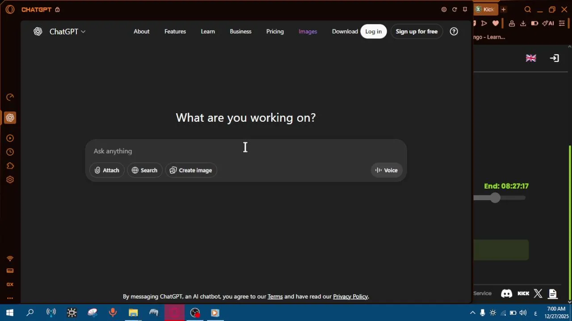Reload the ChatGPT panel
Screen dimensions: 572x321
pos(454,9)
